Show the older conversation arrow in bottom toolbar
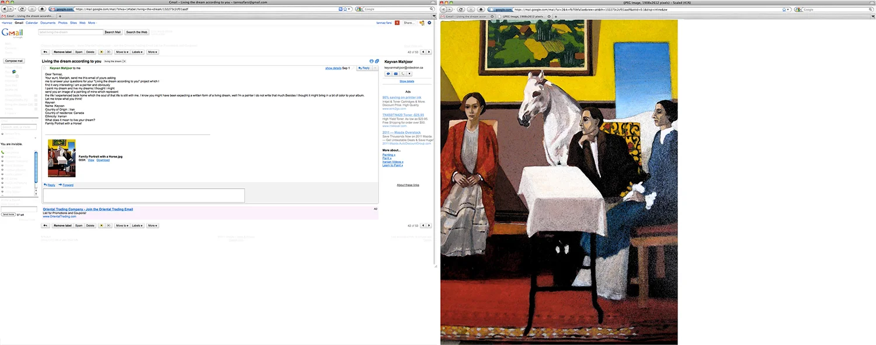The image size is (876, 345). coord(429,225)
